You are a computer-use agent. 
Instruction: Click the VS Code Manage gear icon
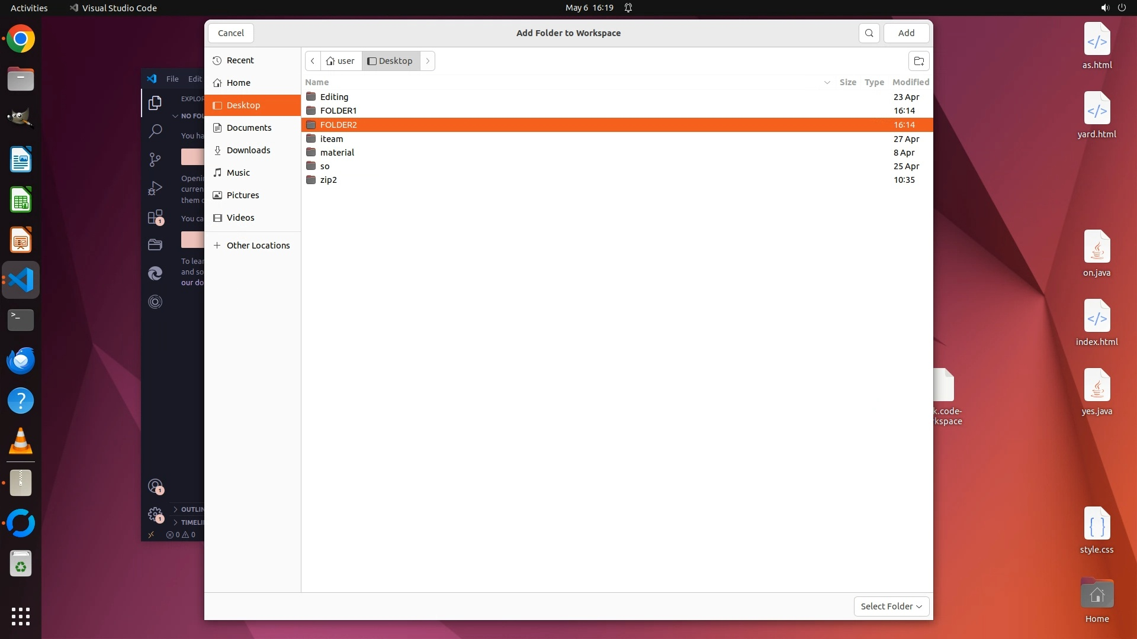[155, 514]
